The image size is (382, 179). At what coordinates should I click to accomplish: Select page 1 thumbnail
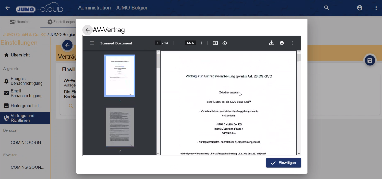(120, 76)
